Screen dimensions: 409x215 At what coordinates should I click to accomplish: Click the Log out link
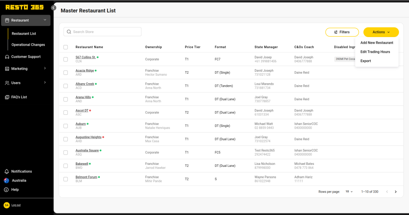pyautogui.click(x=16, y=205)
